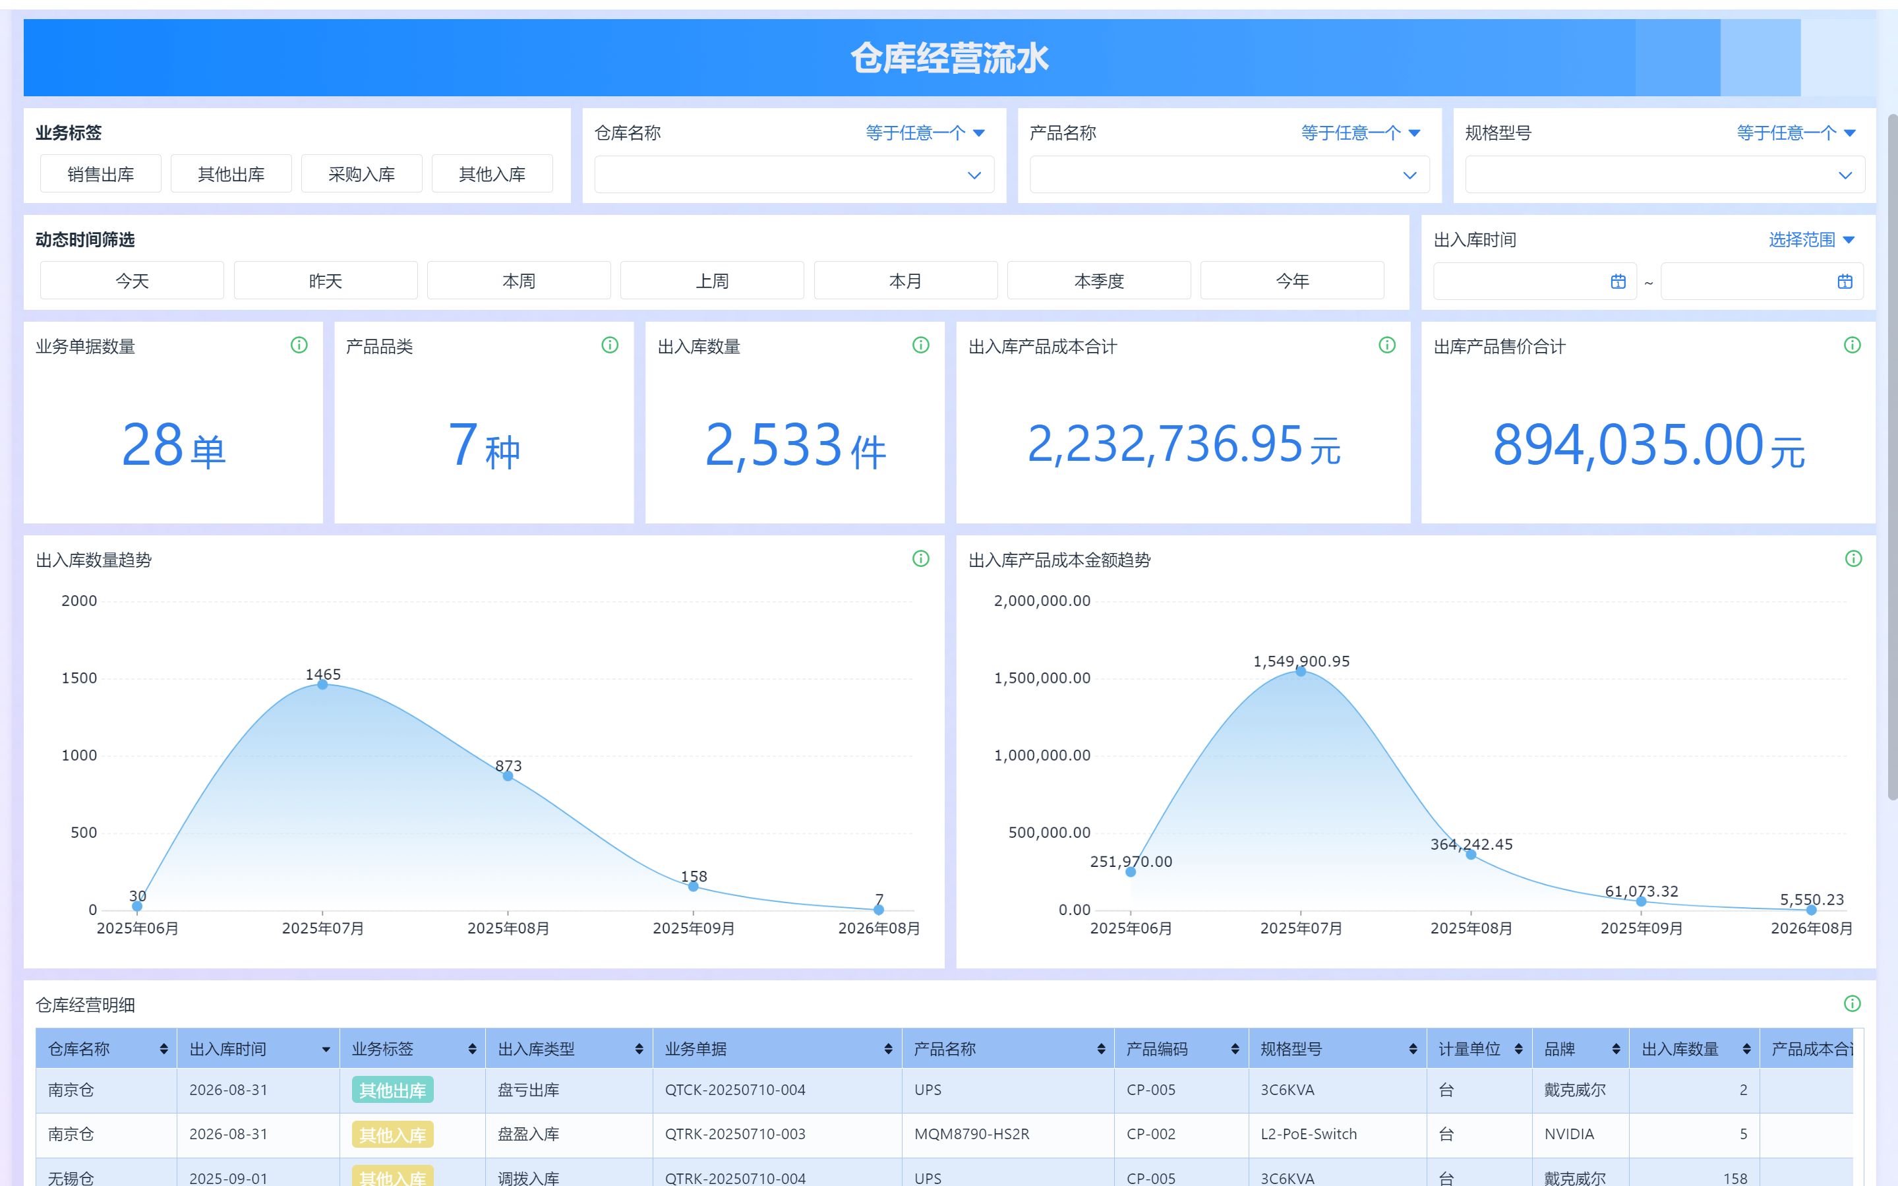Expand the 选择范围 dropdown for 出入库时间

1810,239
